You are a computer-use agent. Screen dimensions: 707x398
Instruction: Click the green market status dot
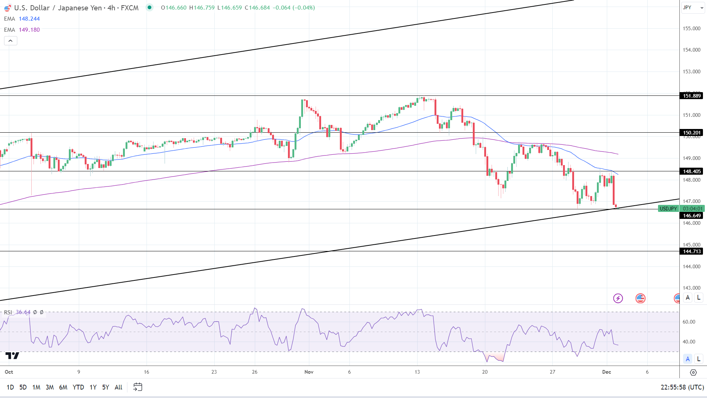(150, 7)
